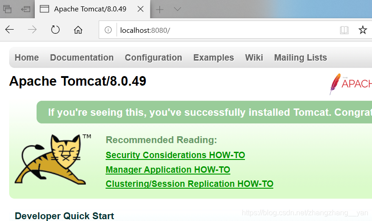Open the Configuration navigation link

coord(154,57)
